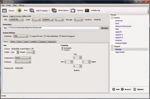Screen dimensions: 150x99
Task: Click the Show Queue icon
Action: click(54, 10)
